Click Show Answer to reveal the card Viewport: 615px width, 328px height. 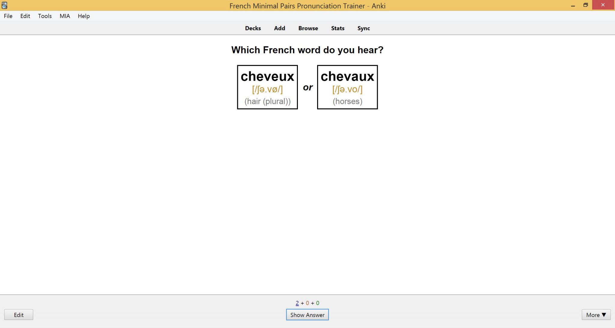307,315
